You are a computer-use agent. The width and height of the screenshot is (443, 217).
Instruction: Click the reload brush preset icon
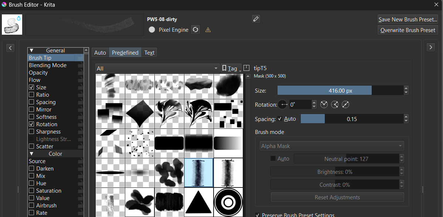point(195,30)
